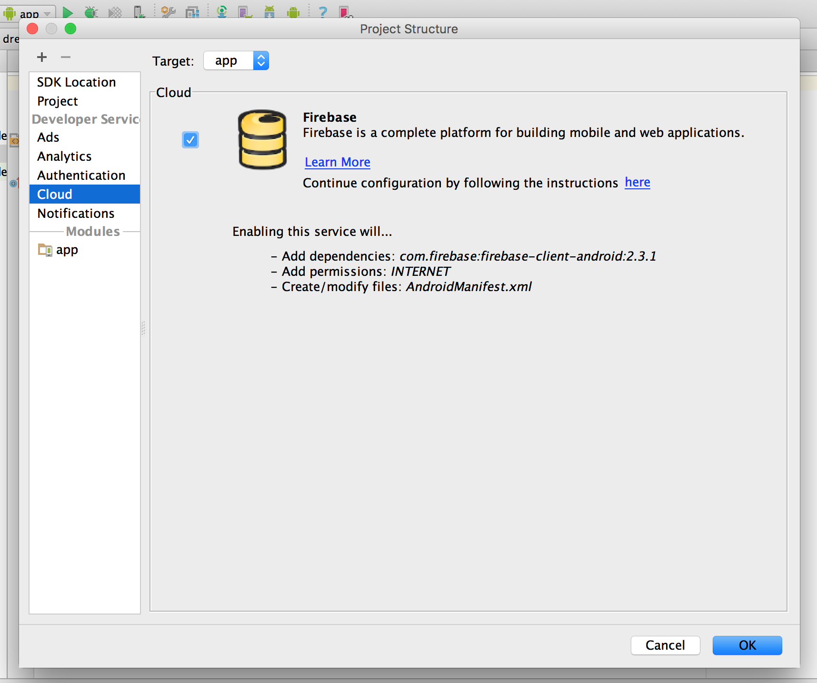Select the app module in sidebar

point(67,250)
